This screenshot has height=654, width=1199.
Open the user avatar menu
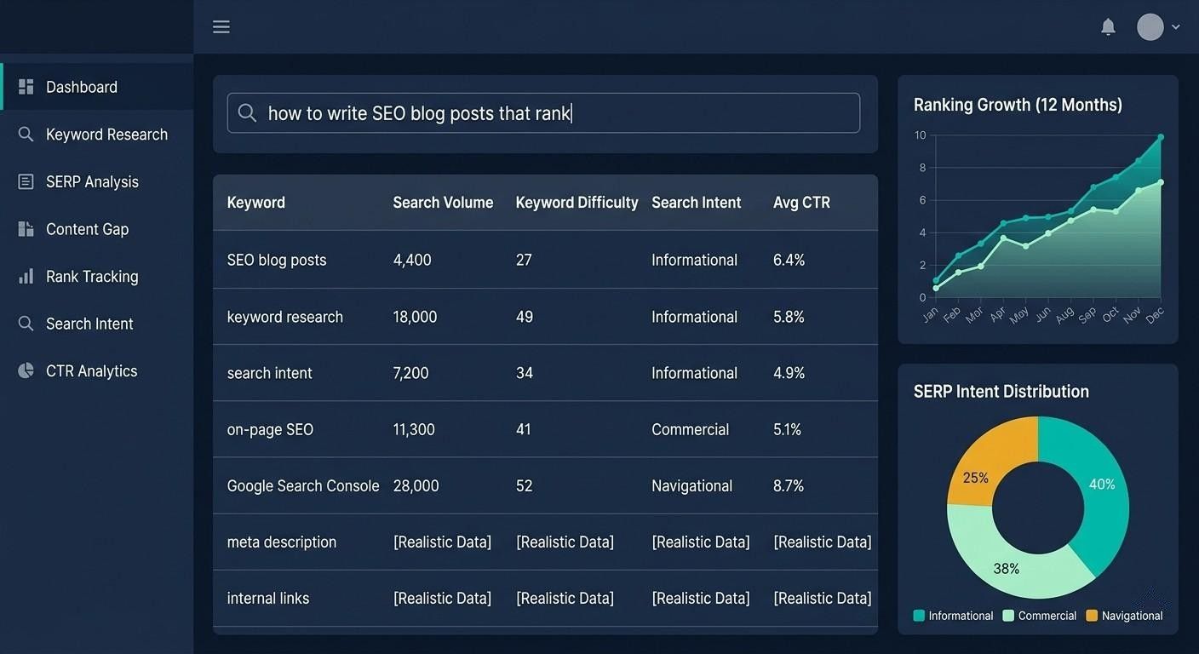[1150, 26]
